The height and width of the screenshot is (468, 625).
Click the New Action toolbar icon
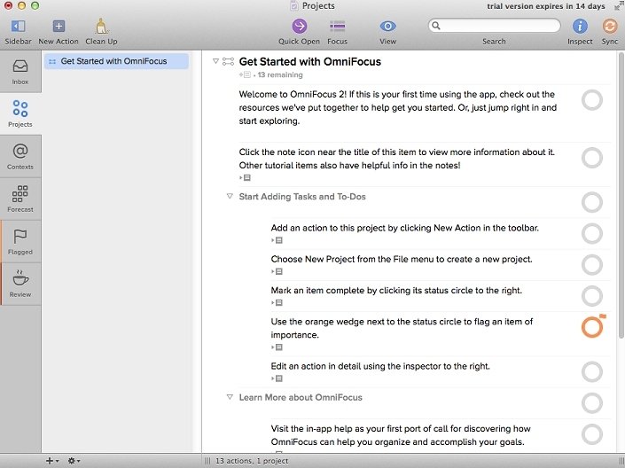[x=59, y=27]
